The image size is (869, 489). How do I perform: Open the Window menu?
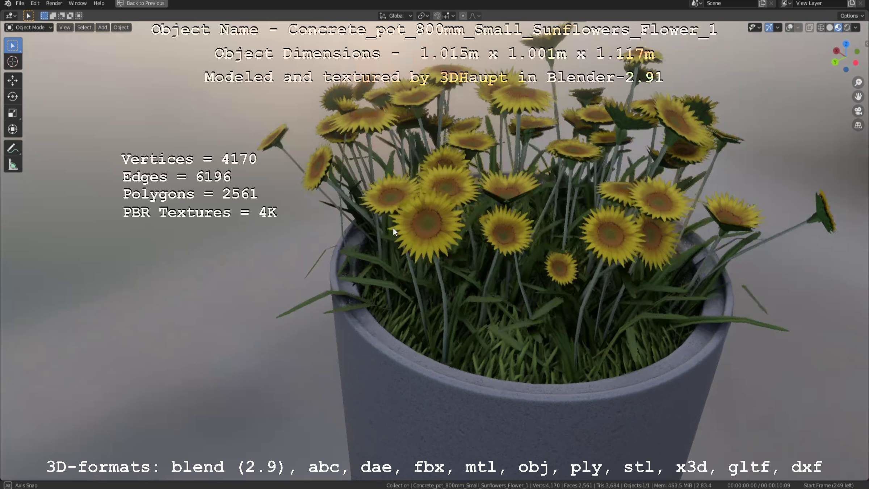[x=77, y=3]
